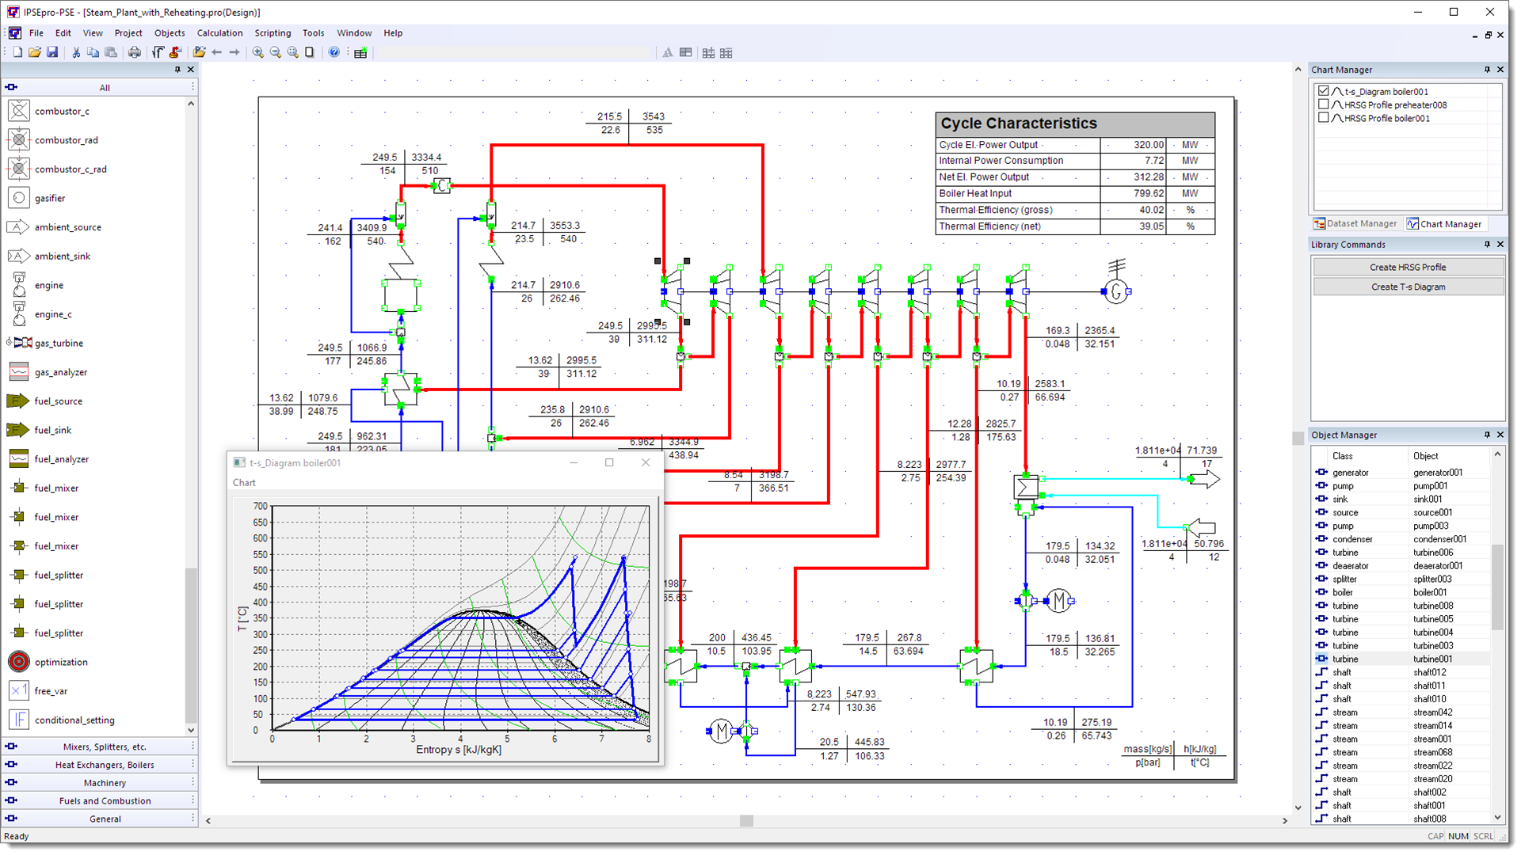Viewport: 1521px width, 855px height.
Task: Click the Open file toolbar icon
Action: [34, 52]
